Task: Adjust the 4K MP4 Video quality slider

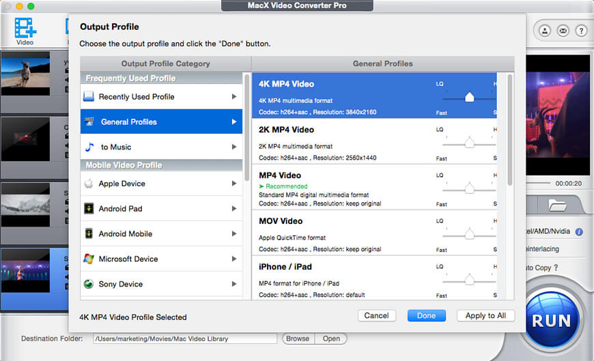Action: coord(469,98)
